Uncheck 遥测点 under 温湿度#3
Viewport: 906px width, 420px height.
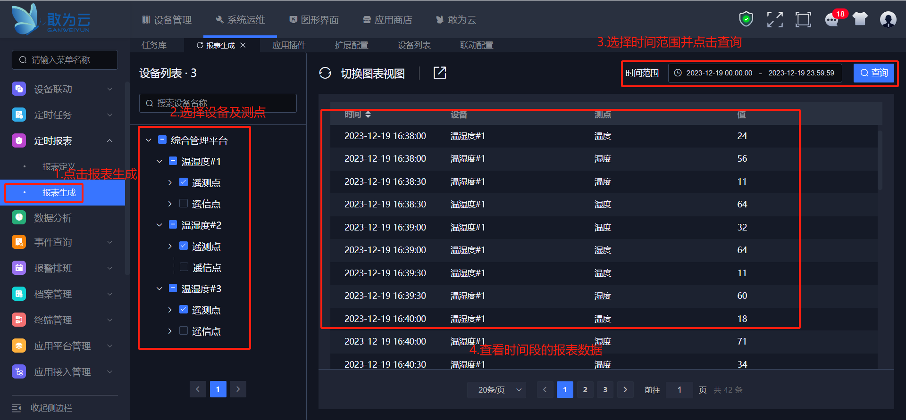pyautogui.click(x=184, y=310)
